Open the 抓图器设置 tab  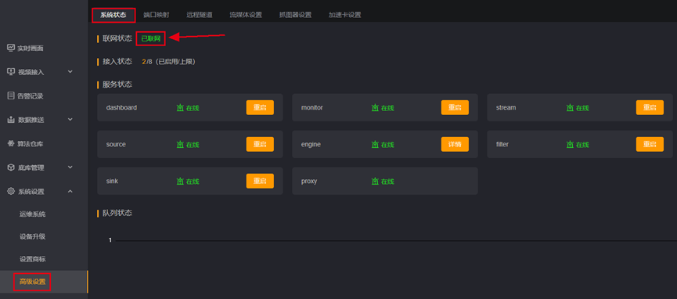pyautogui.click(x=295, y=15)
